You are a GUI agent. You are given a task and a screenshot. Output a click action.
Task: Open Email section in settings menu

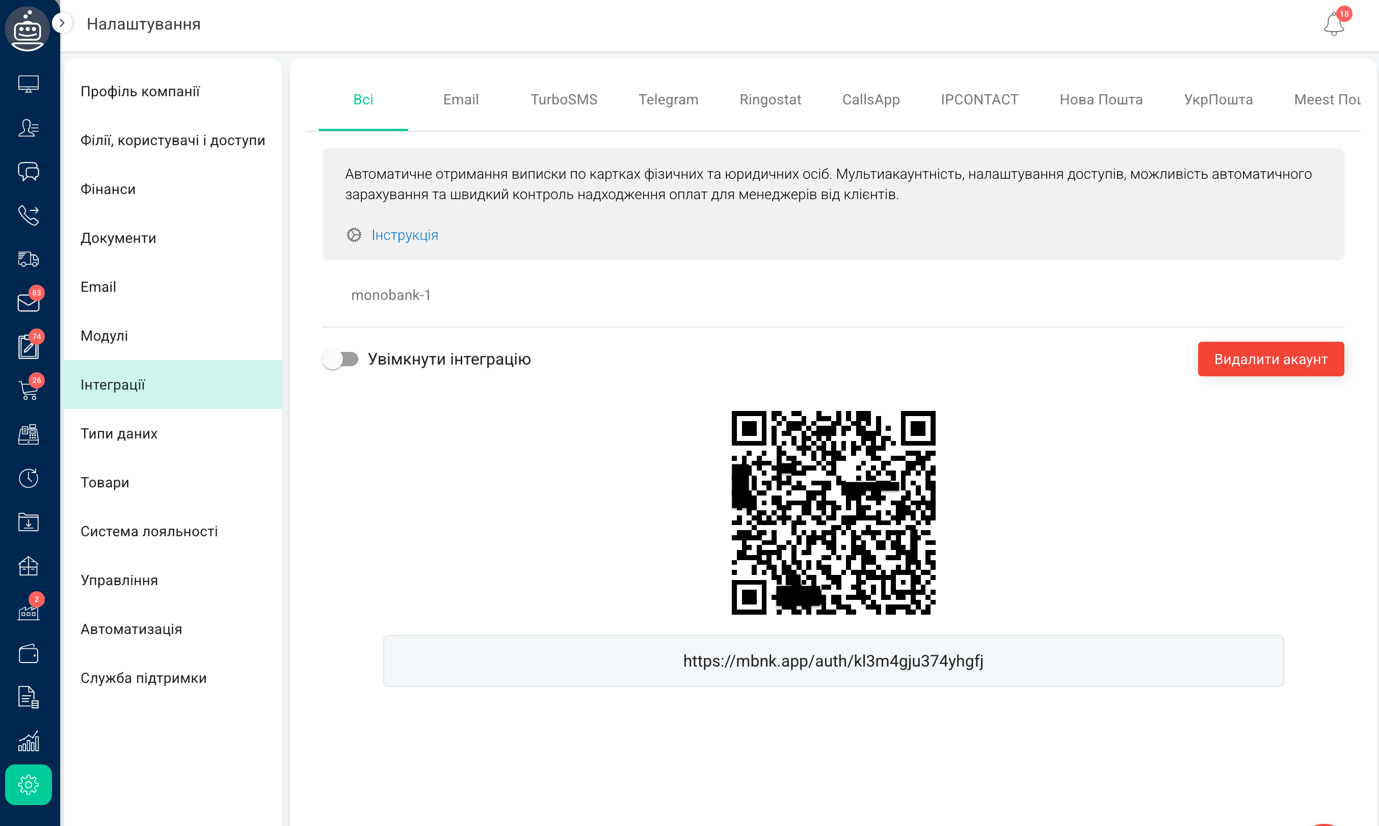tap(173, 287)
